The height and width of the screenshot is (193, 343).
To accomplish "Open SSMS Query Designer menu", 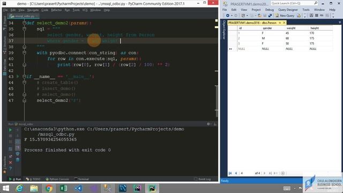I will 288,10.
